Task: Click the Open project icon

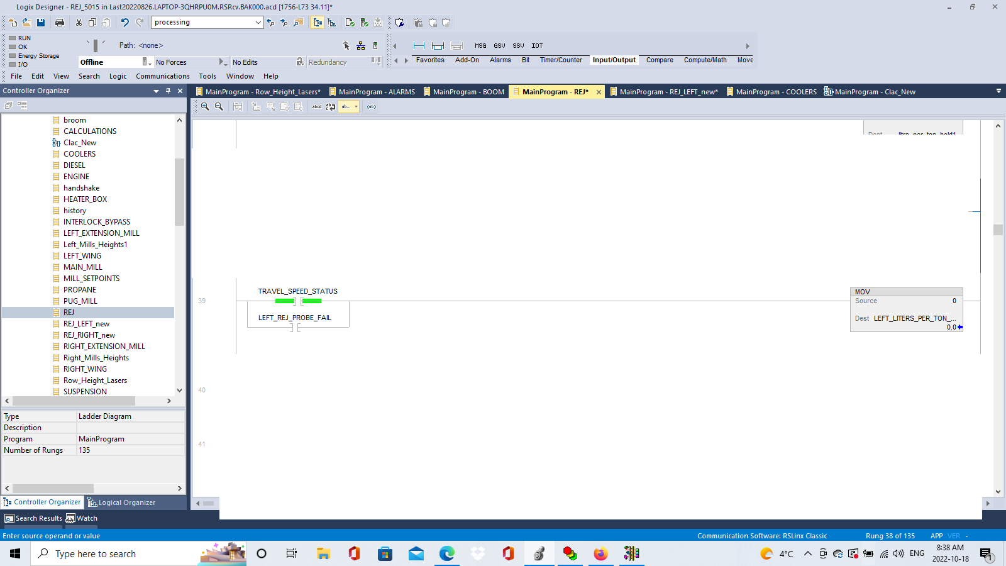Action: pyautogui.click(x=27, y=23)
